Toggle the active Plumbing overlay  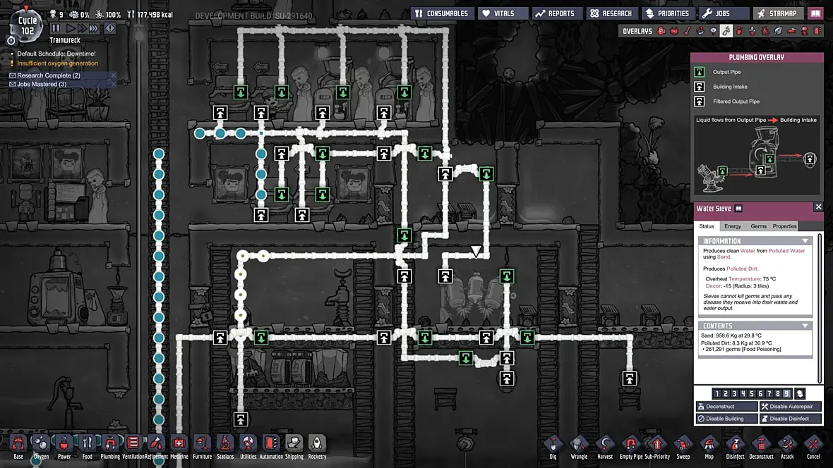pyautogui.click(x=726, y=31)
